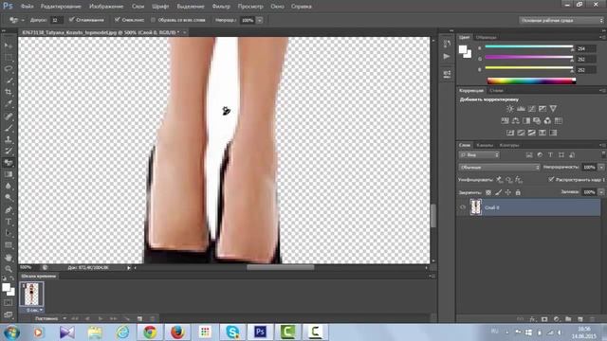The width and height of the screenshot is (607, 341).
Task: Open the Фильтр menu
Action: tap(221, 7)
